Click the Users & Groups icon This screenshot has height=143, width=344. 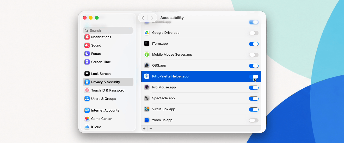[x=87, y=99]
